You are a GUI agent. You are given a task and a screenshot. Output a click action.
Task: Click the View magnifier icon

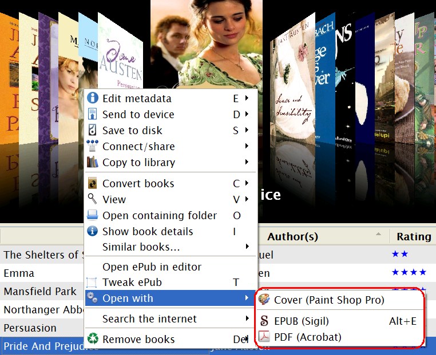92,199
